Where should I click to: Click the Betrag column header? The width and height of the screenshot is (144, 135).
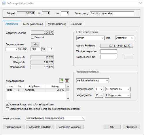[x=55, y=86]
